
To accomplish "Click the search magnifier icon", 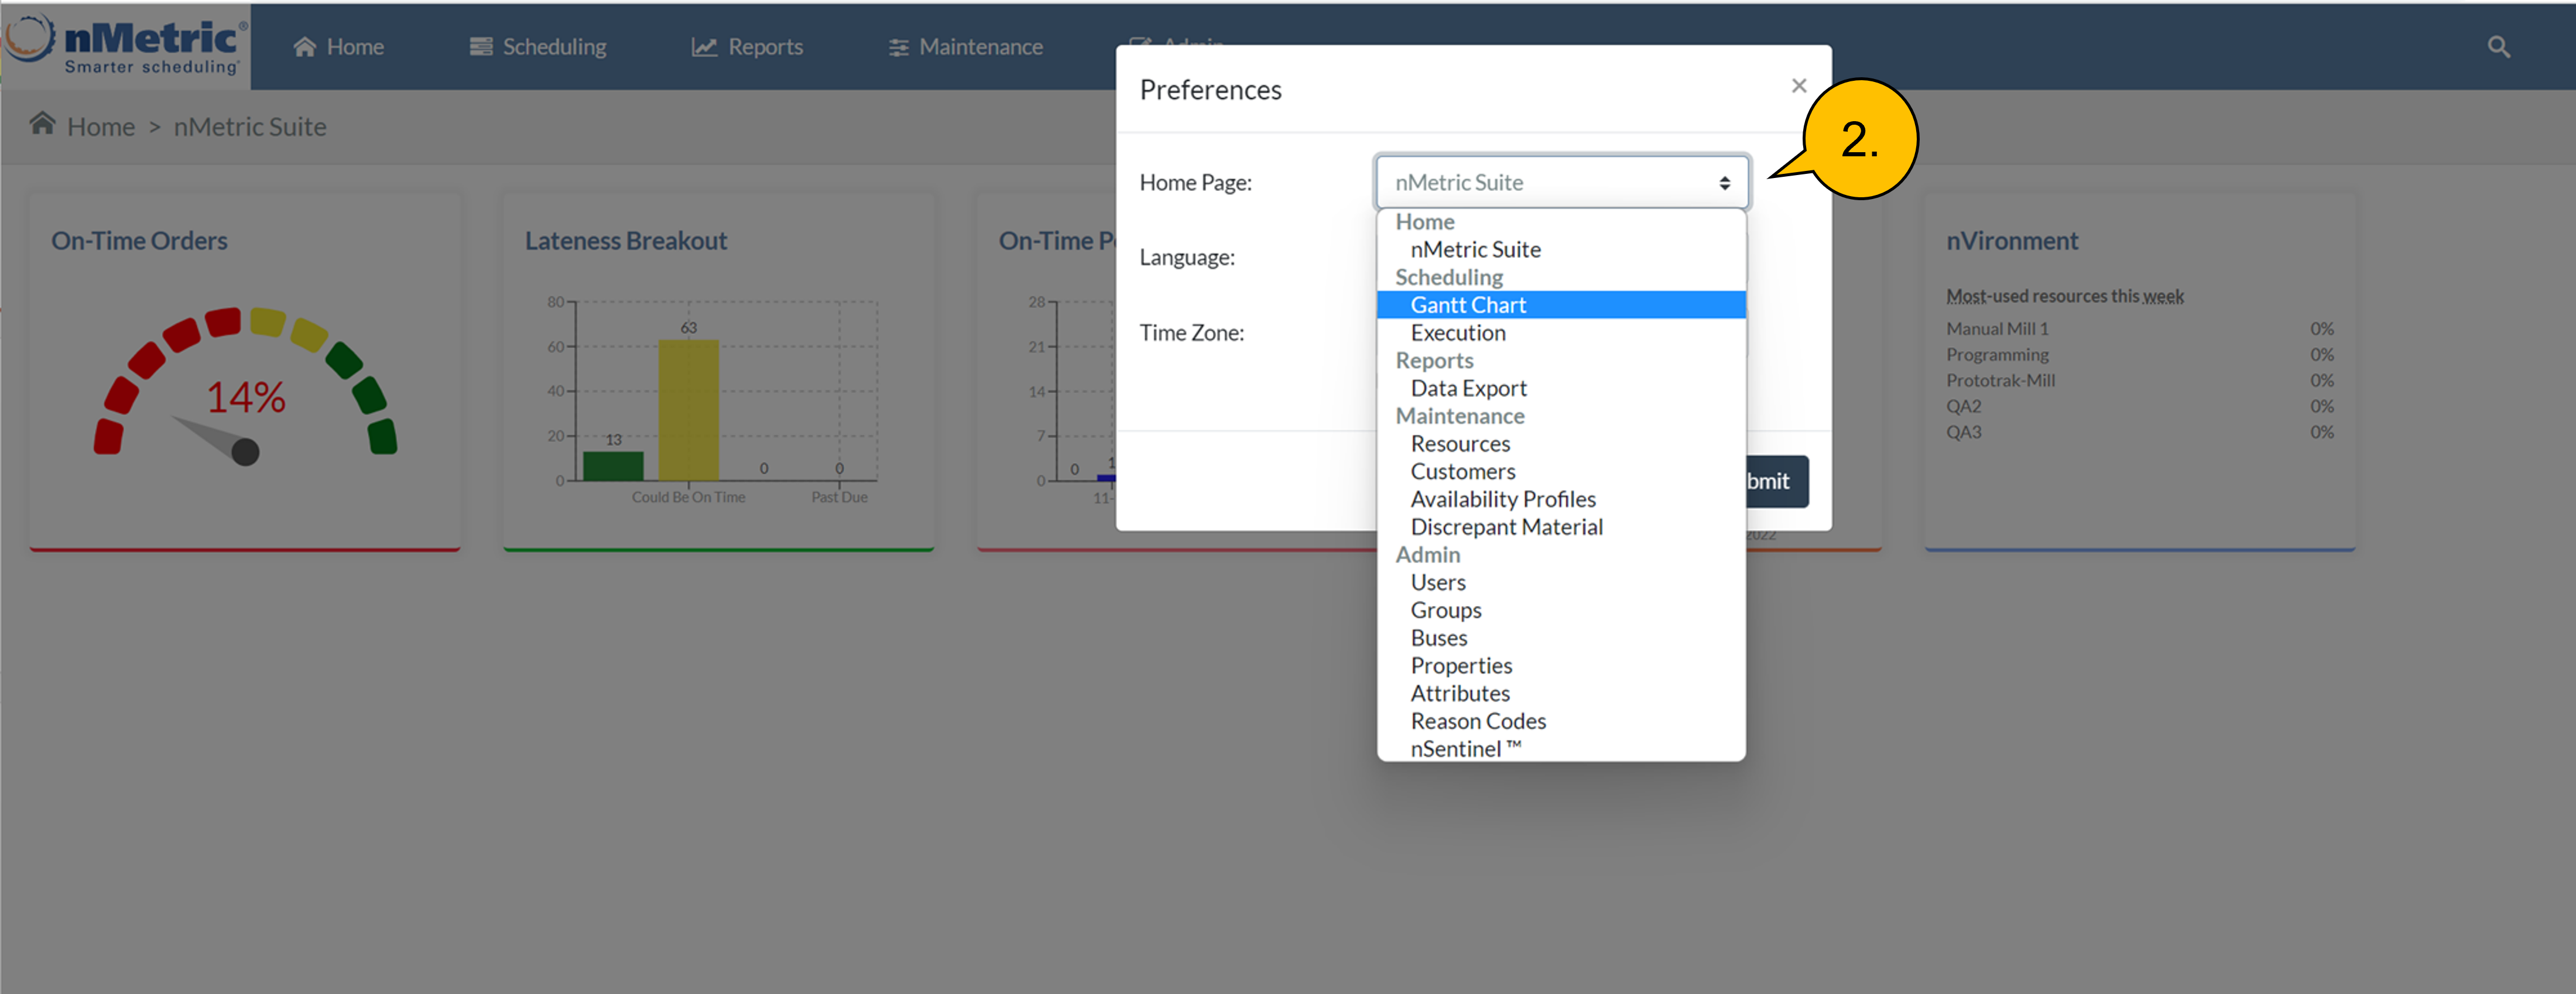I will coord(2497,47).
